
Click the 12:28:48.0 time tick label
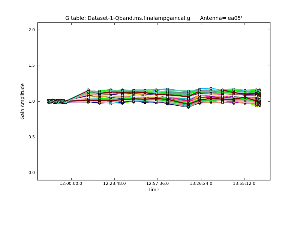114,183
